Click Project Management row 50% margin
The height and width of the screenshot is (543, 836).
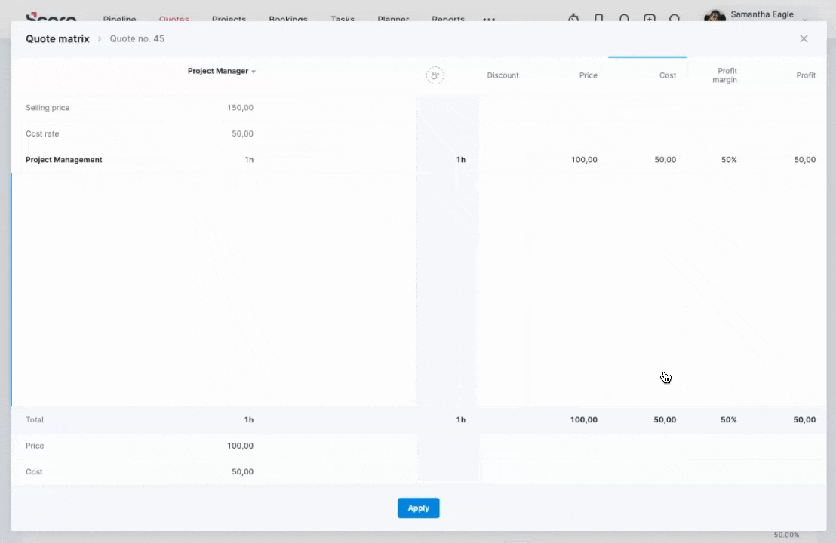(729, 160)
